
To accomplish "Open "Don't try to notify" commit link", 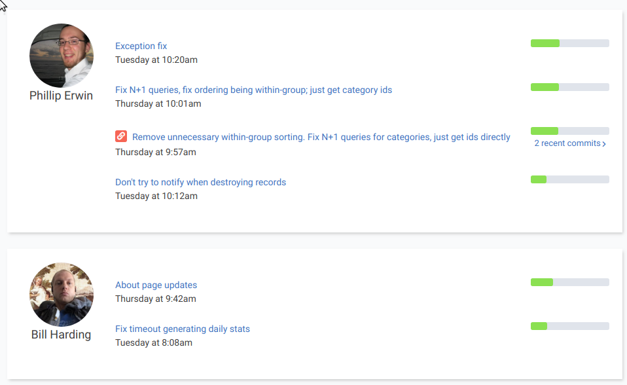I will [200, 182].
